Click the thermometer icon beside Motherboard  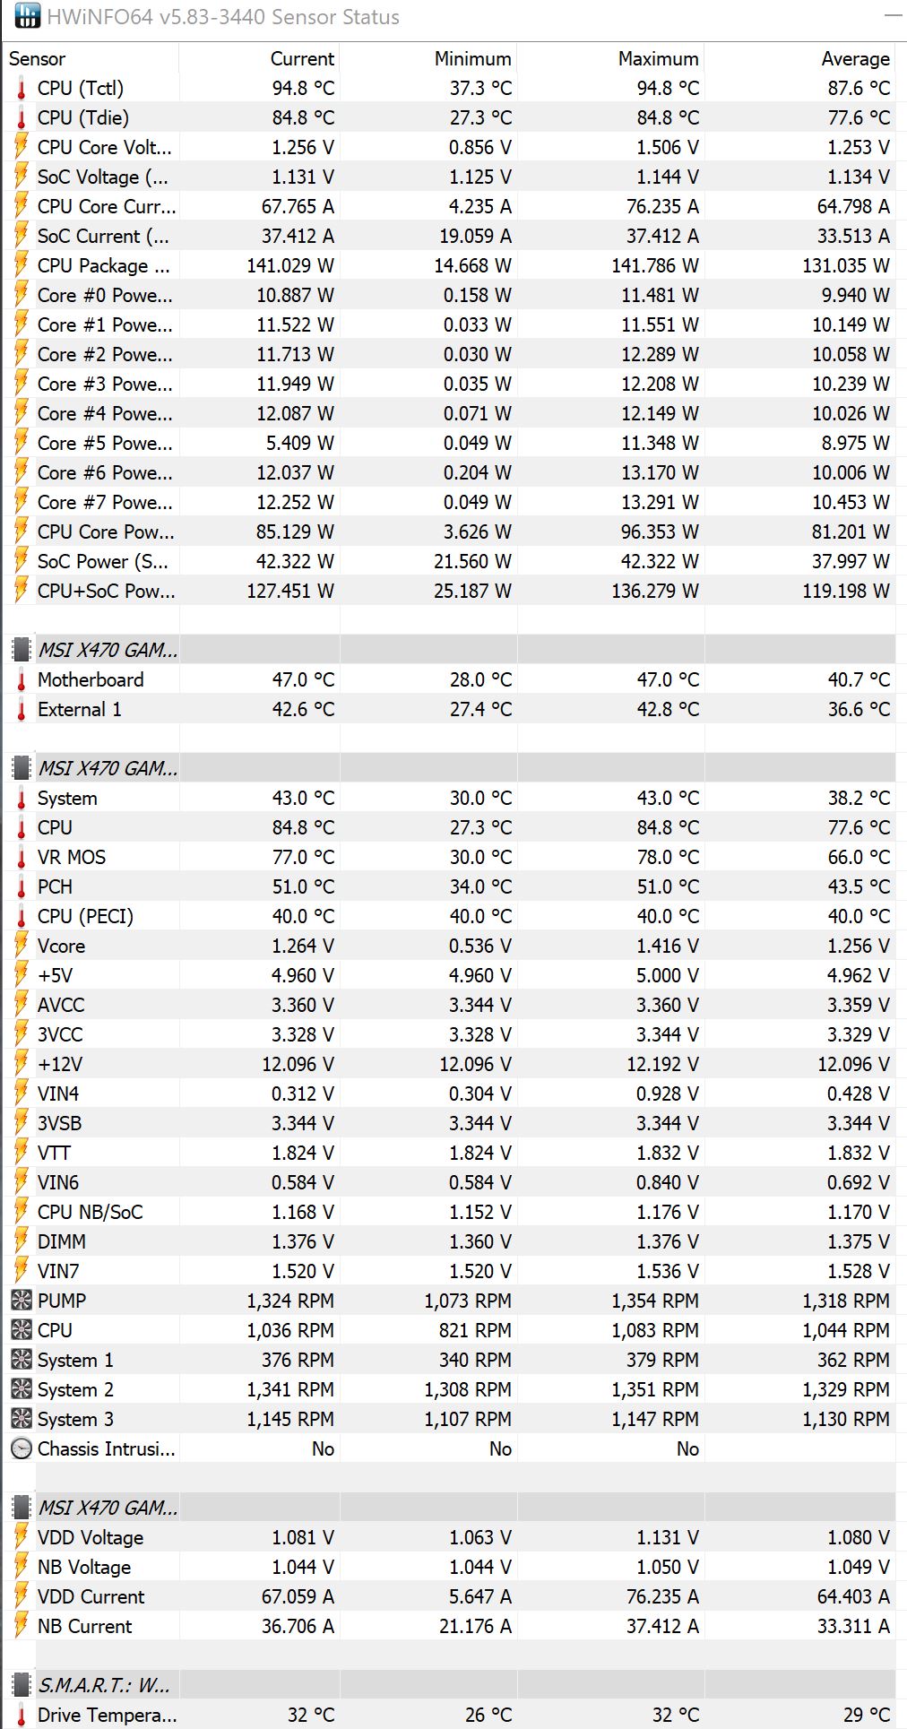click(x=22, y=679)
